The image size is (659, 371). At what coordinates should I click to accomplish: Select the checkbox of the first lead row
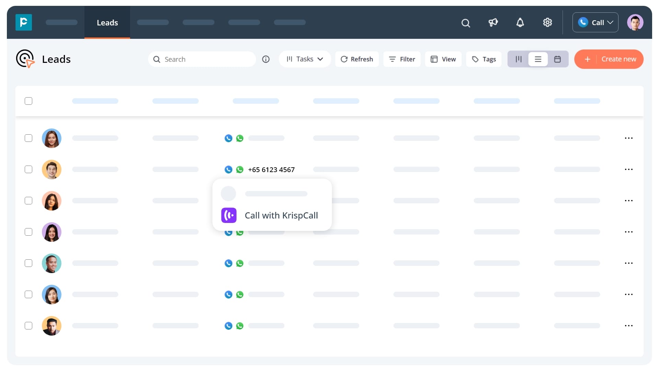[28, 138]
